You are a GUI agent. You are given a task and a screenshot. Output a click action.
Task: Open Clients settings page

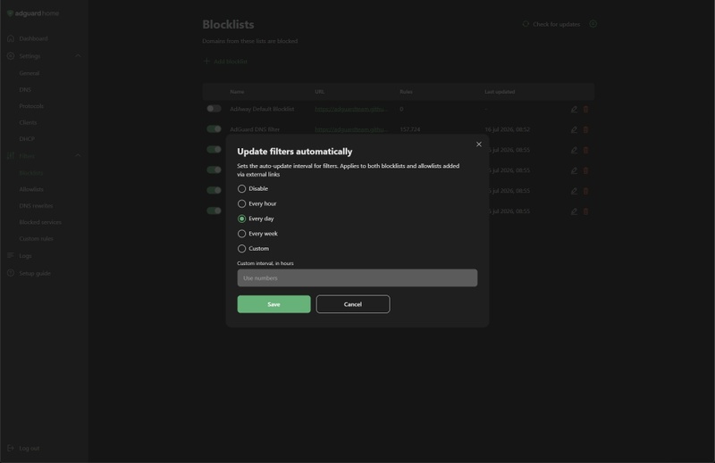pos(28,122)
